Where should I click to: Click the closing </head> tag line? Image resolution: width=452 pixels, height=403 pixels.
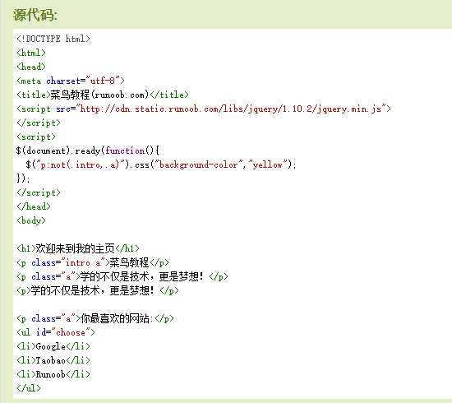(34, 206)
